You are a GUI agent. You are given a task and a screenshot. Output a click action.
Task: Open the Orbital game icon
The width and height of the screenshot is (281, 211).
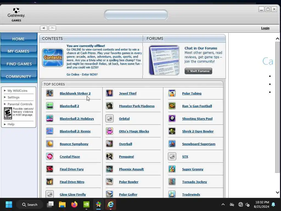pos(109,119)
